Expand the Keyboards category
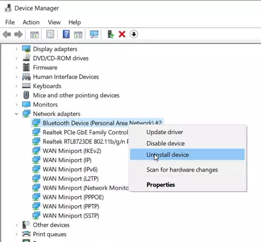This screenshot has width=261, height=242. pos(16,86)
